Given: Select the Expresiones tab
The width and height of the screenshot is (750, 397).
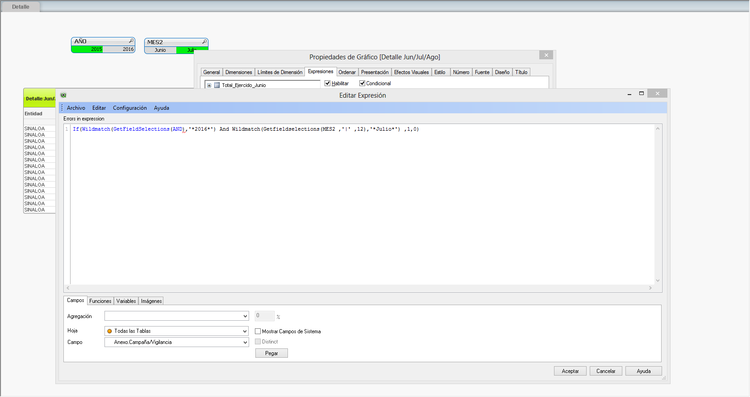Looking at the screenshot, I should pyautogui.click(x=321, y=72).
